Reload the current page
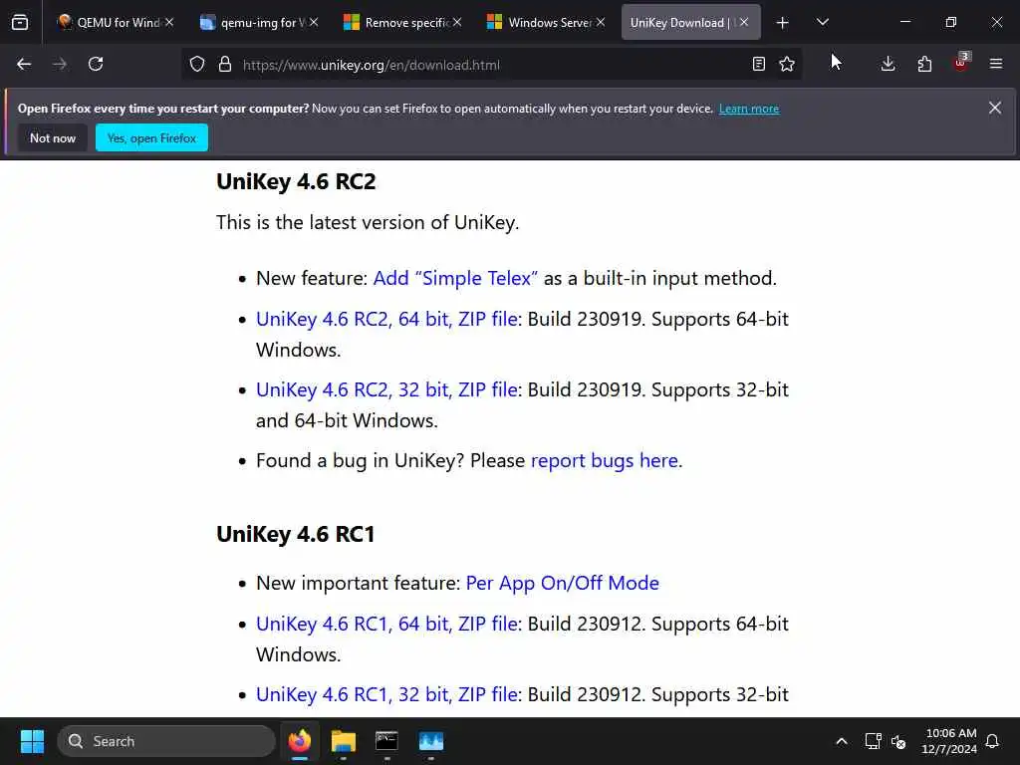Viewport: 1020px width, 765px height. [x=96, y=64]
